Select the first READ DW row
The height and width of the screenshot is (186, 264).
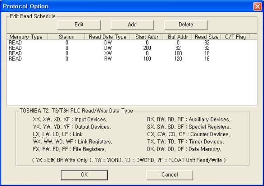[x=132, y=43]
